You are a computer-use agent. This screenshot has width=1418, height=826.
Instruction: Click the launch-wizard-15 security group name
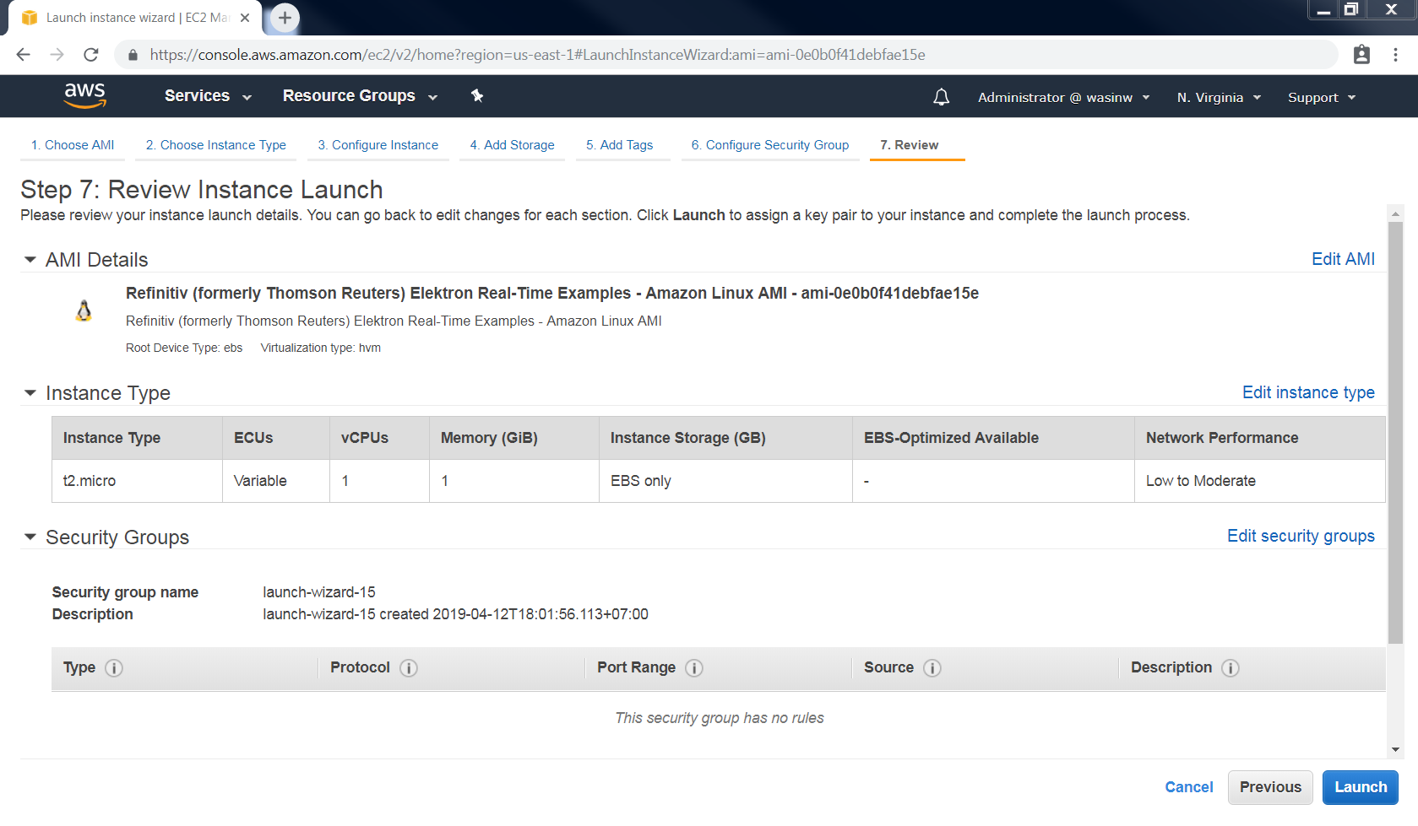pyautogui.click(x=319, y=592)
